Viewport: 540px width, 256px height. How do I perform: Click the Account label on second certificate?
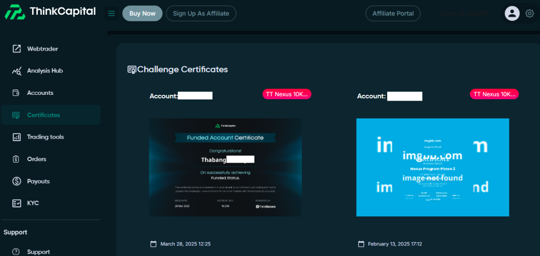coord(371,96)
